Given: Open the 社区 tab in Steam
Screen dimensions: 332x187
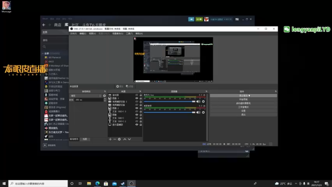Looking at the screenshot, I should (75, 25).
